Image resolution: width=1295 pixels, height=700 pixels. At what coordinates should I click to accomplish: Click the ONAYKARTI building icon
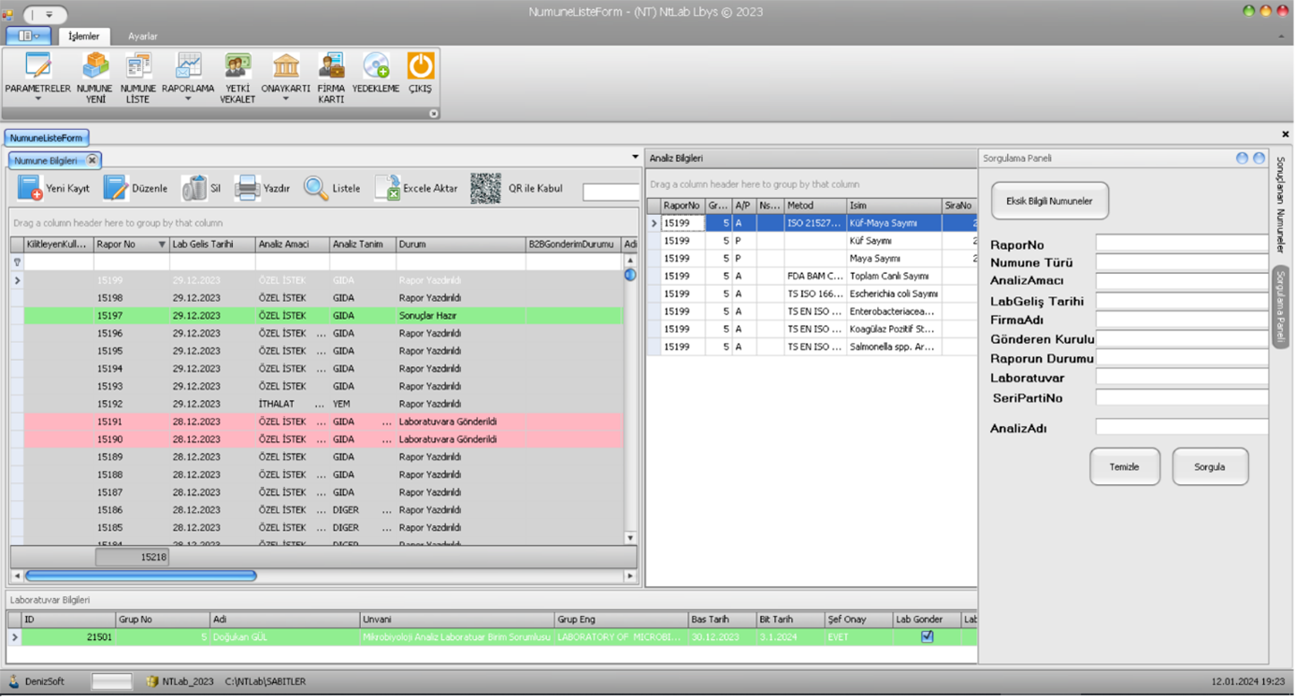(285, 66)
